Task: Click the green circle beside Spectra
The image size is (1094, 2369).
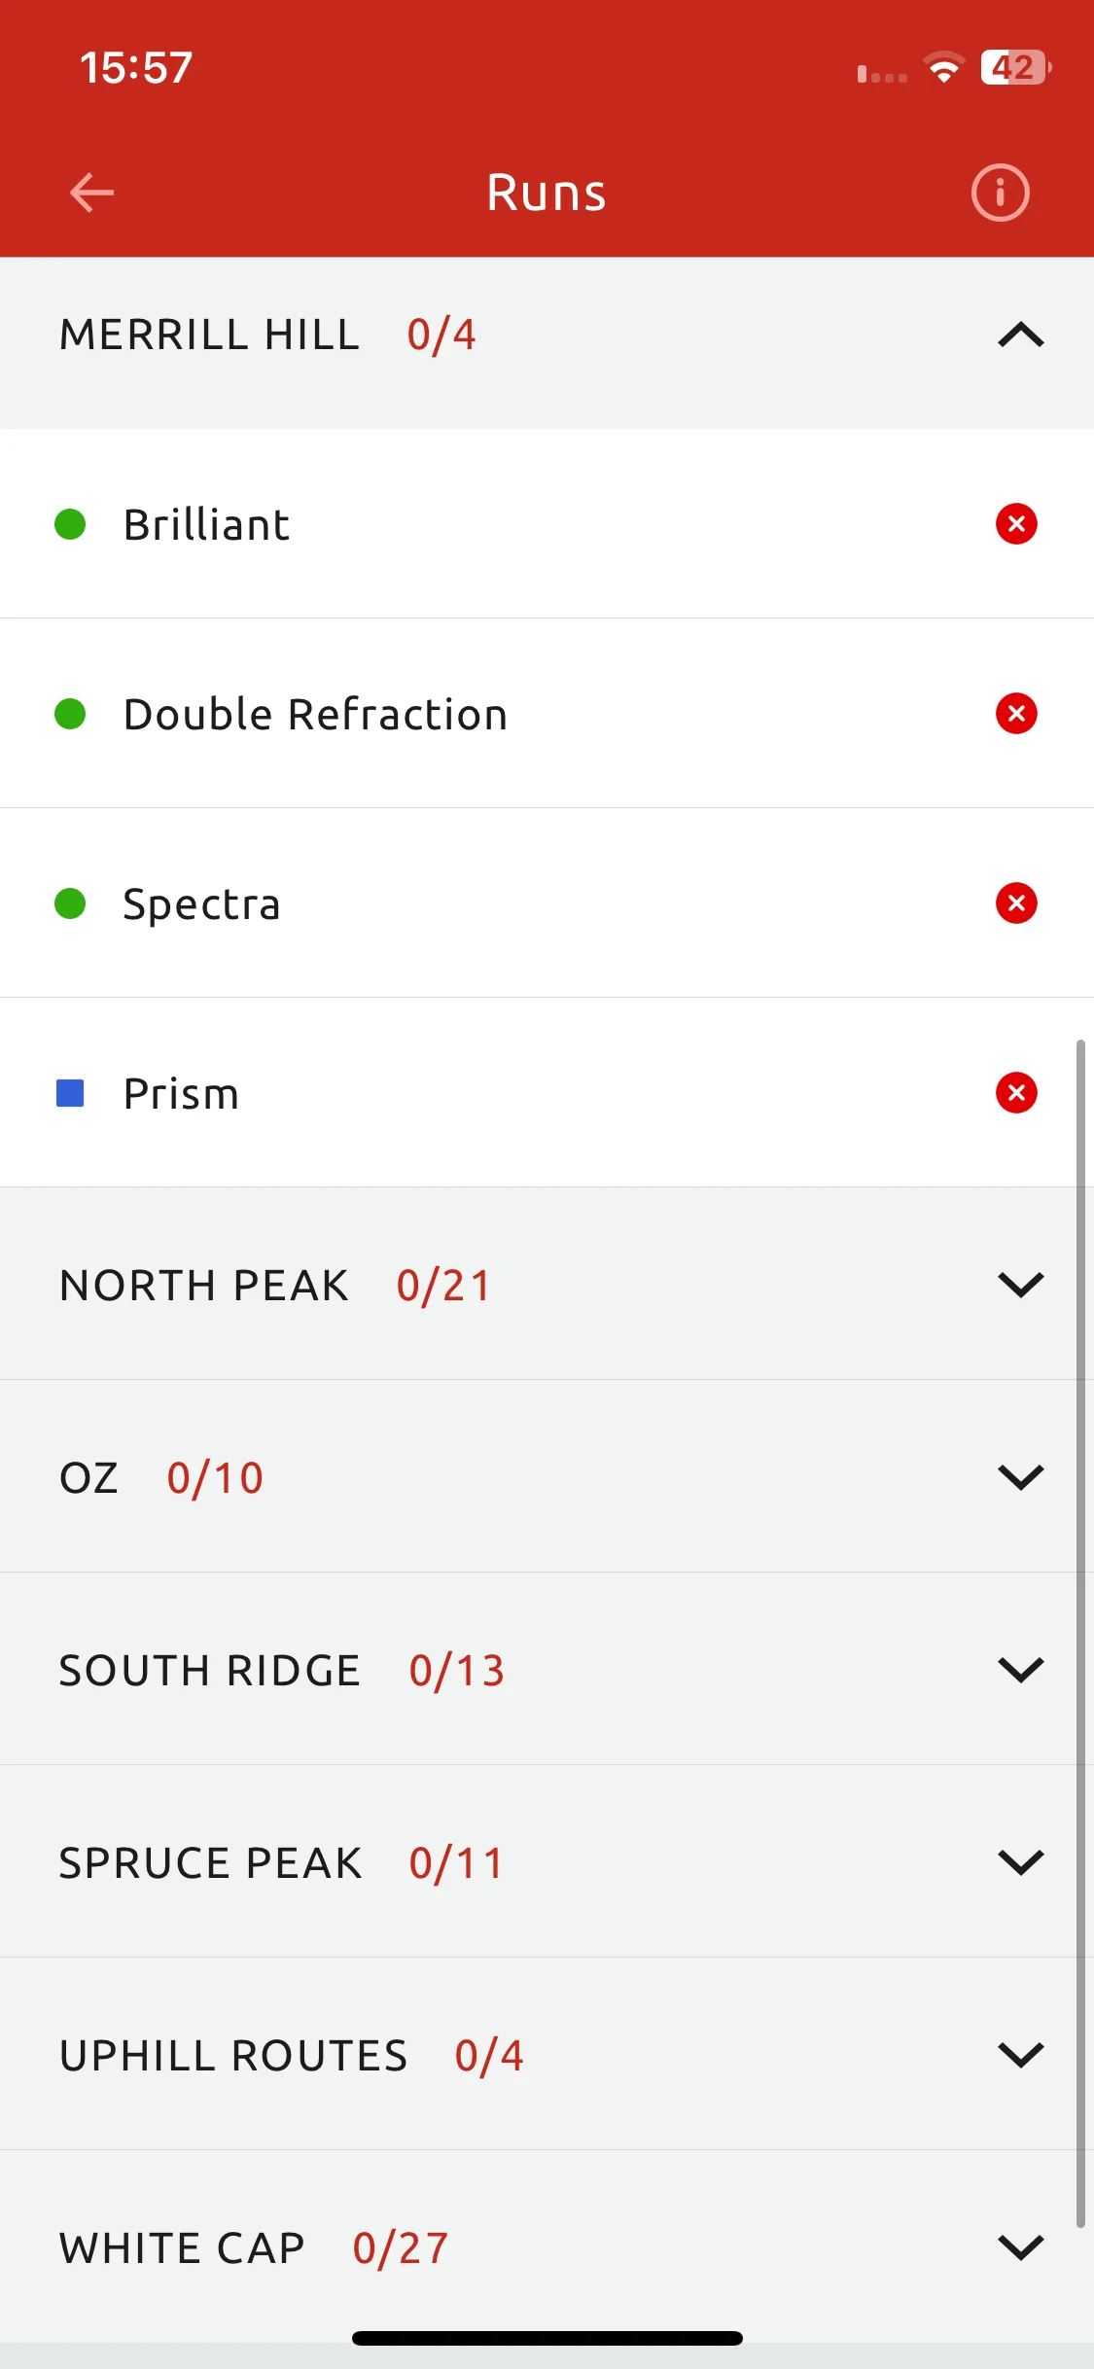Action: (70, 903)
